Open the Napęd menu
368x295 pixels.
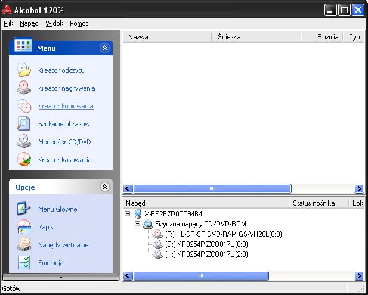point(29,23)
